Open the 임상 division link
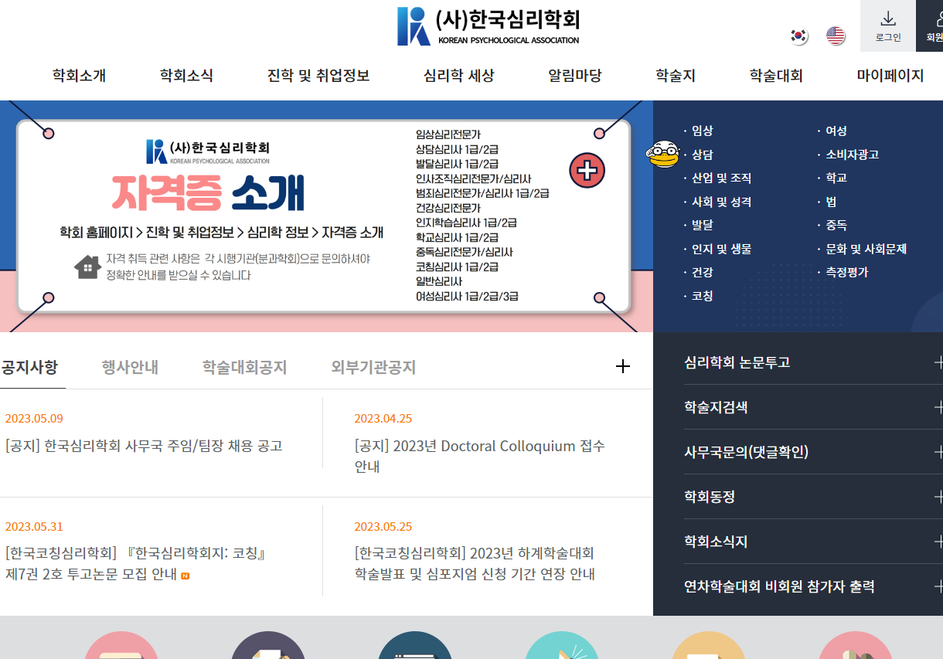943x659 pixels. pos(702,131)
